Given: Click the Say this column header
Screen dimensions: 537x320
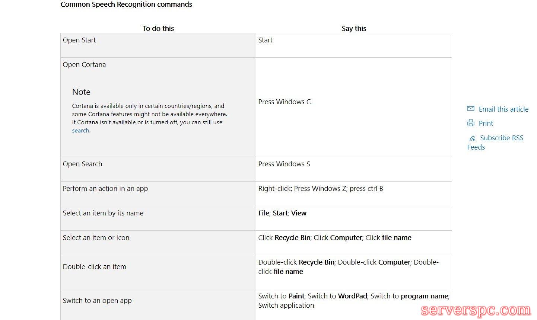Looking at the screenshot, I should point(354,28).
